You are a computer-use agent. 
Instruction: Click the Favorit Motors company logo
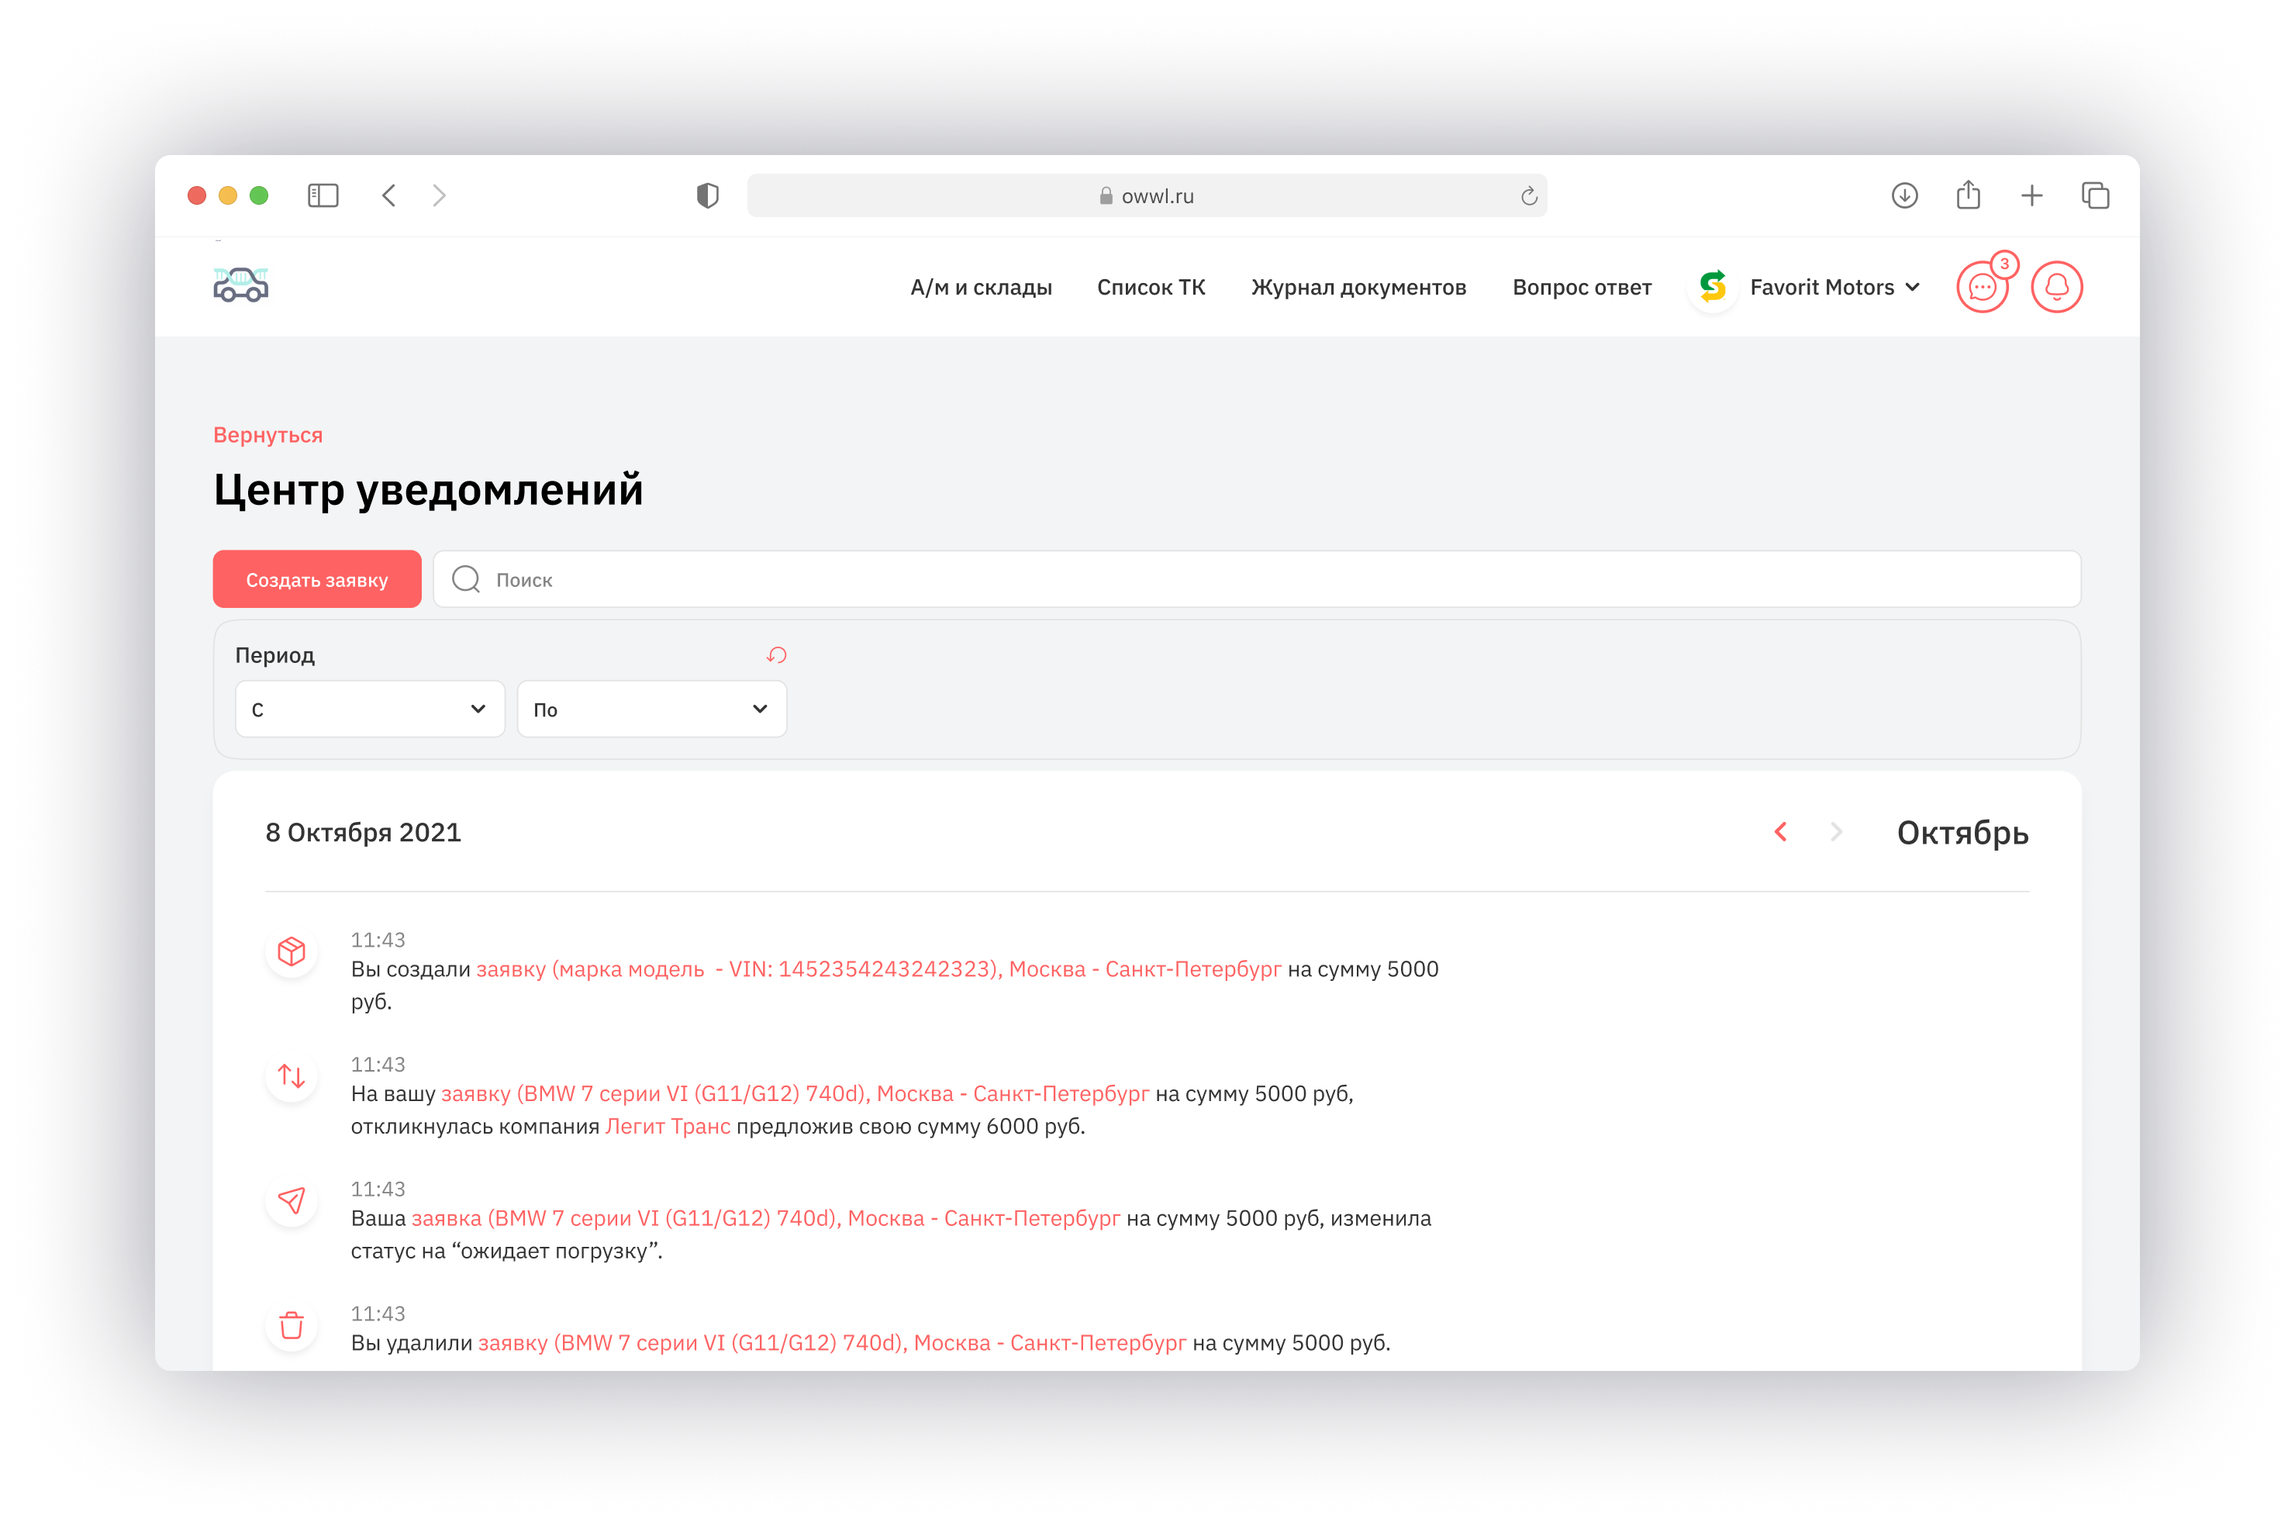1712,287
